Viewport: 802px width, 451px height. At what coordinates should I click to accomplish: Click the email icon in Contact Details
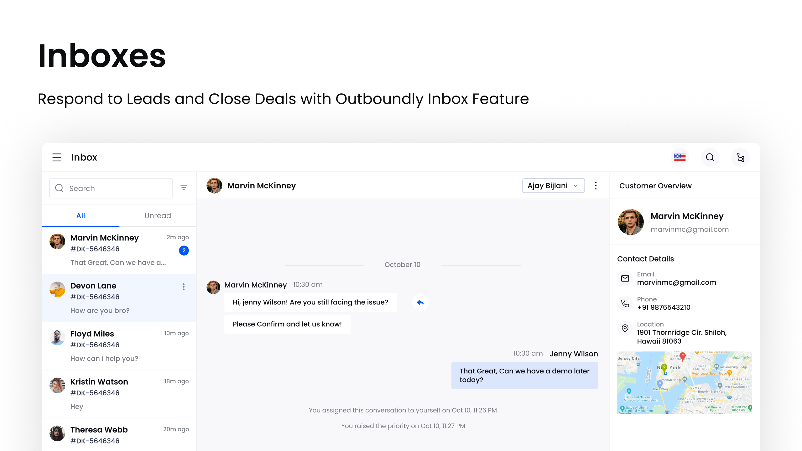[625, 278]
